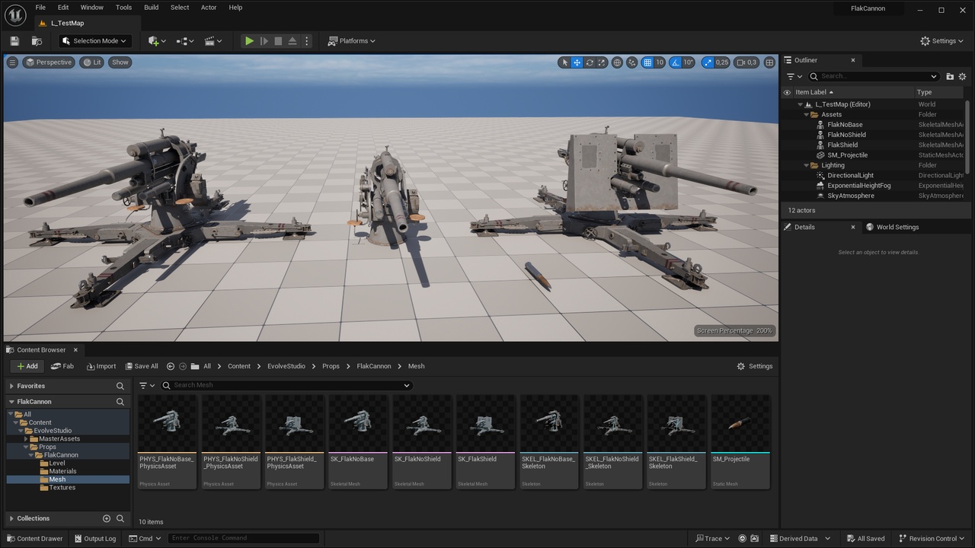Screen dimensions: 975x548
Task: Select SM_Projectile actor in Outliner
Action: [847, 155]
